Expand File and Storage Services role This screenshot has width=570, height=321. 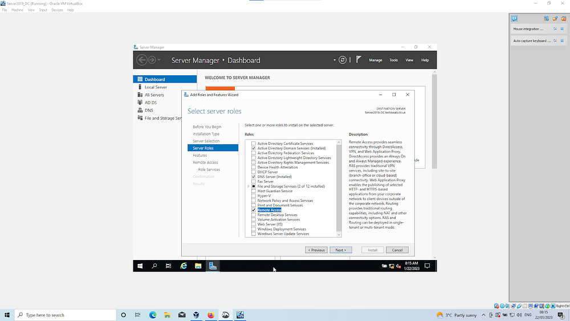tap(249, 186)
